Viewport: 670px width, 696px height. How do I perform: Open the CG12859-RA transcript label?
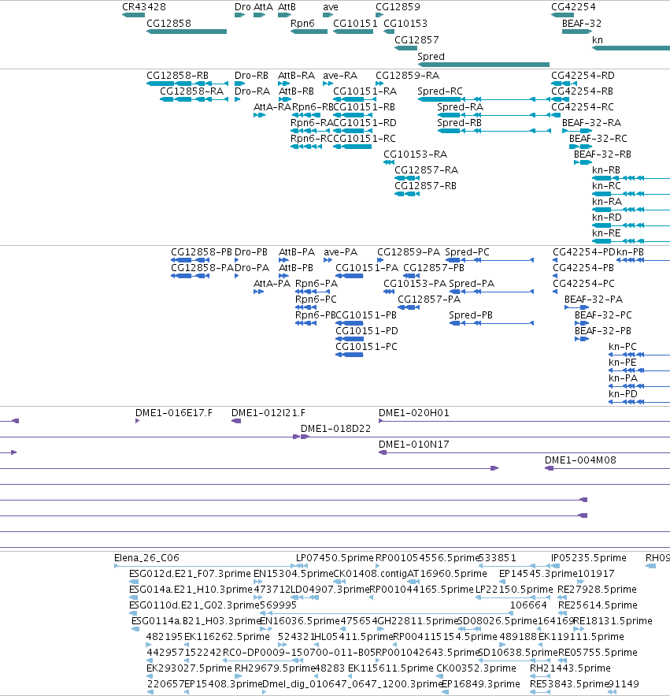pyautogui.click(x=408, y=76)
